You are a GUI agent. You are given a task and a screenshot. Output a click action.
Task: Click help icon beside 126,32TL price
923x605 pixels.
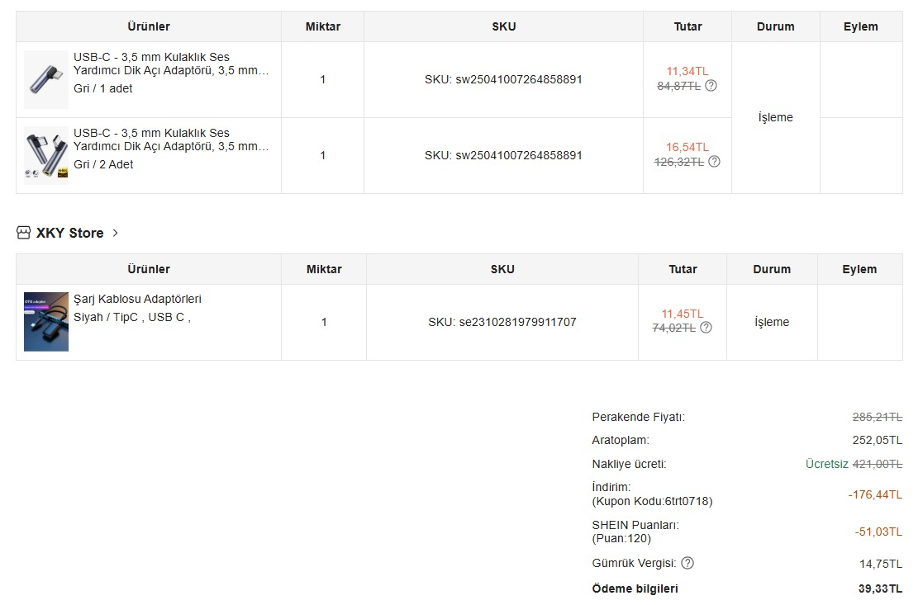[x=714, y=162]
